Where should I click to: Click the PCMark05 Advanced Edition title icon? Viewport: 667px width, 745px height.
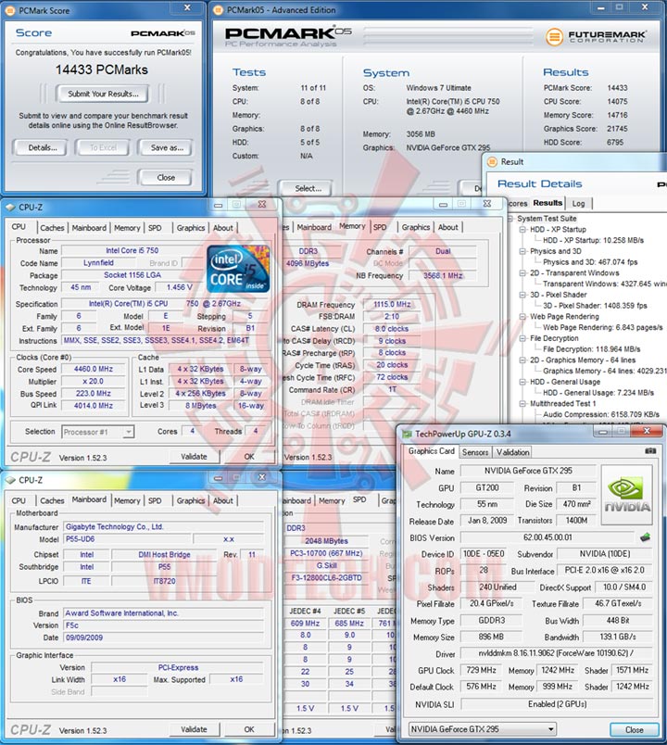[218, 10]
